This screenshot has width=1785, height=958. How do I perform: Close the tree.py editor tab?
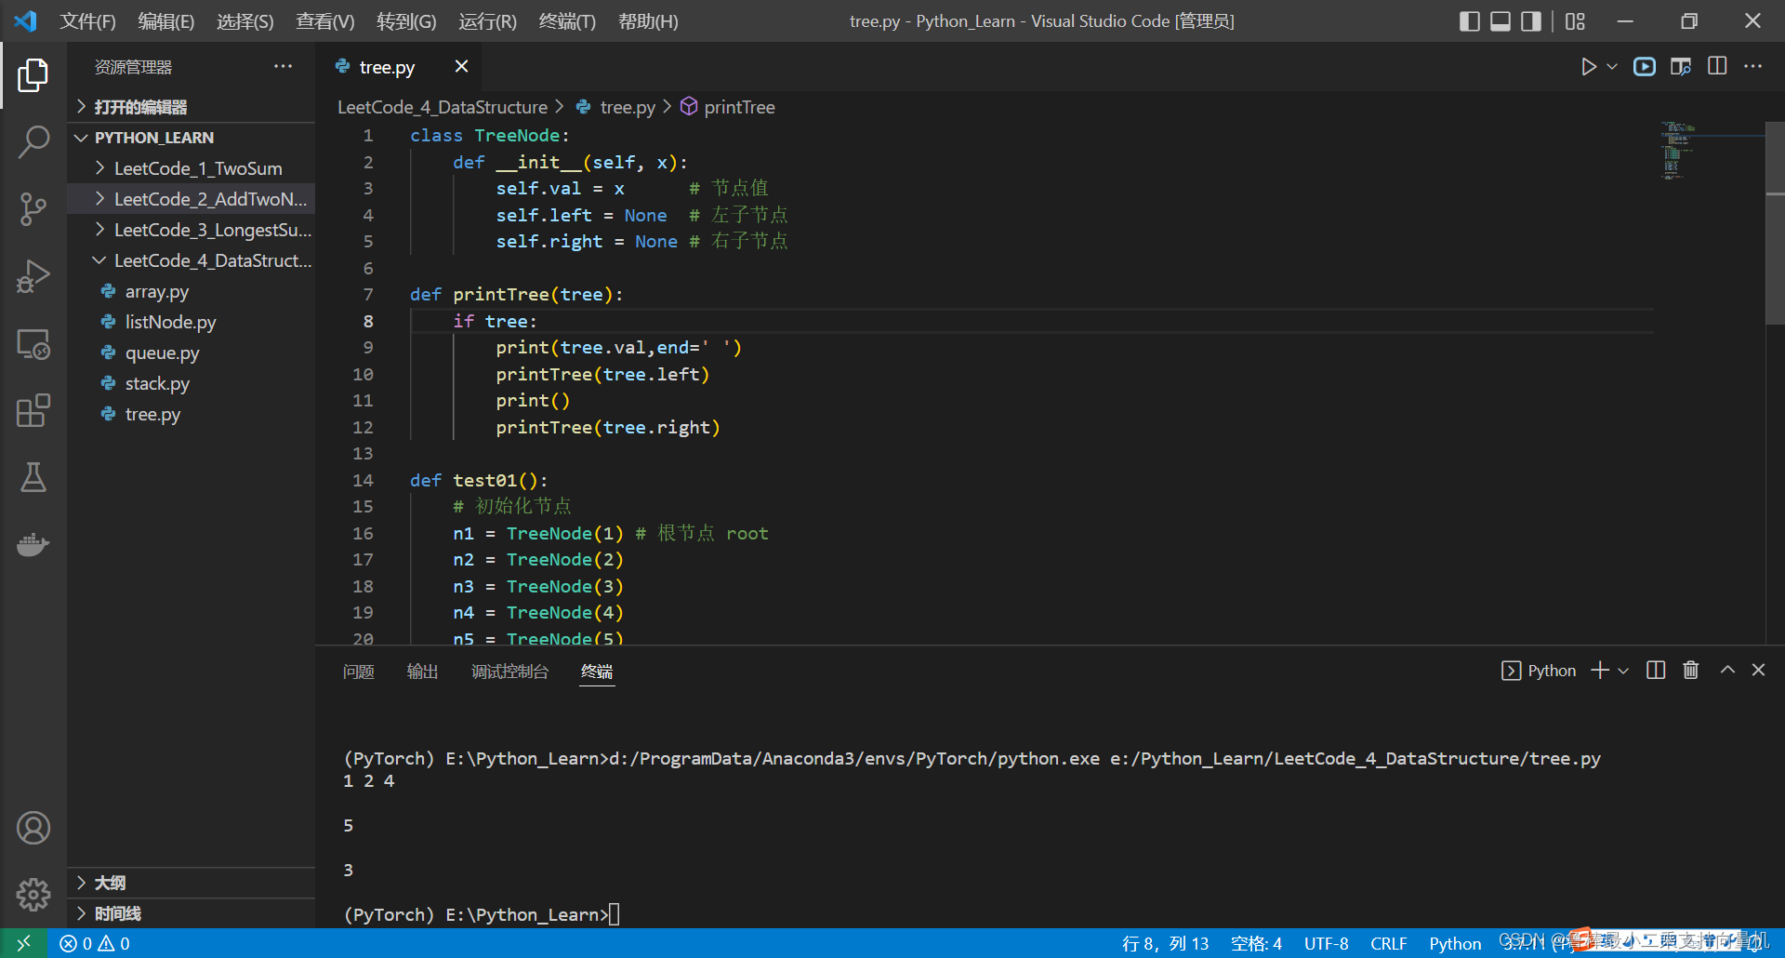coord(461,66)
